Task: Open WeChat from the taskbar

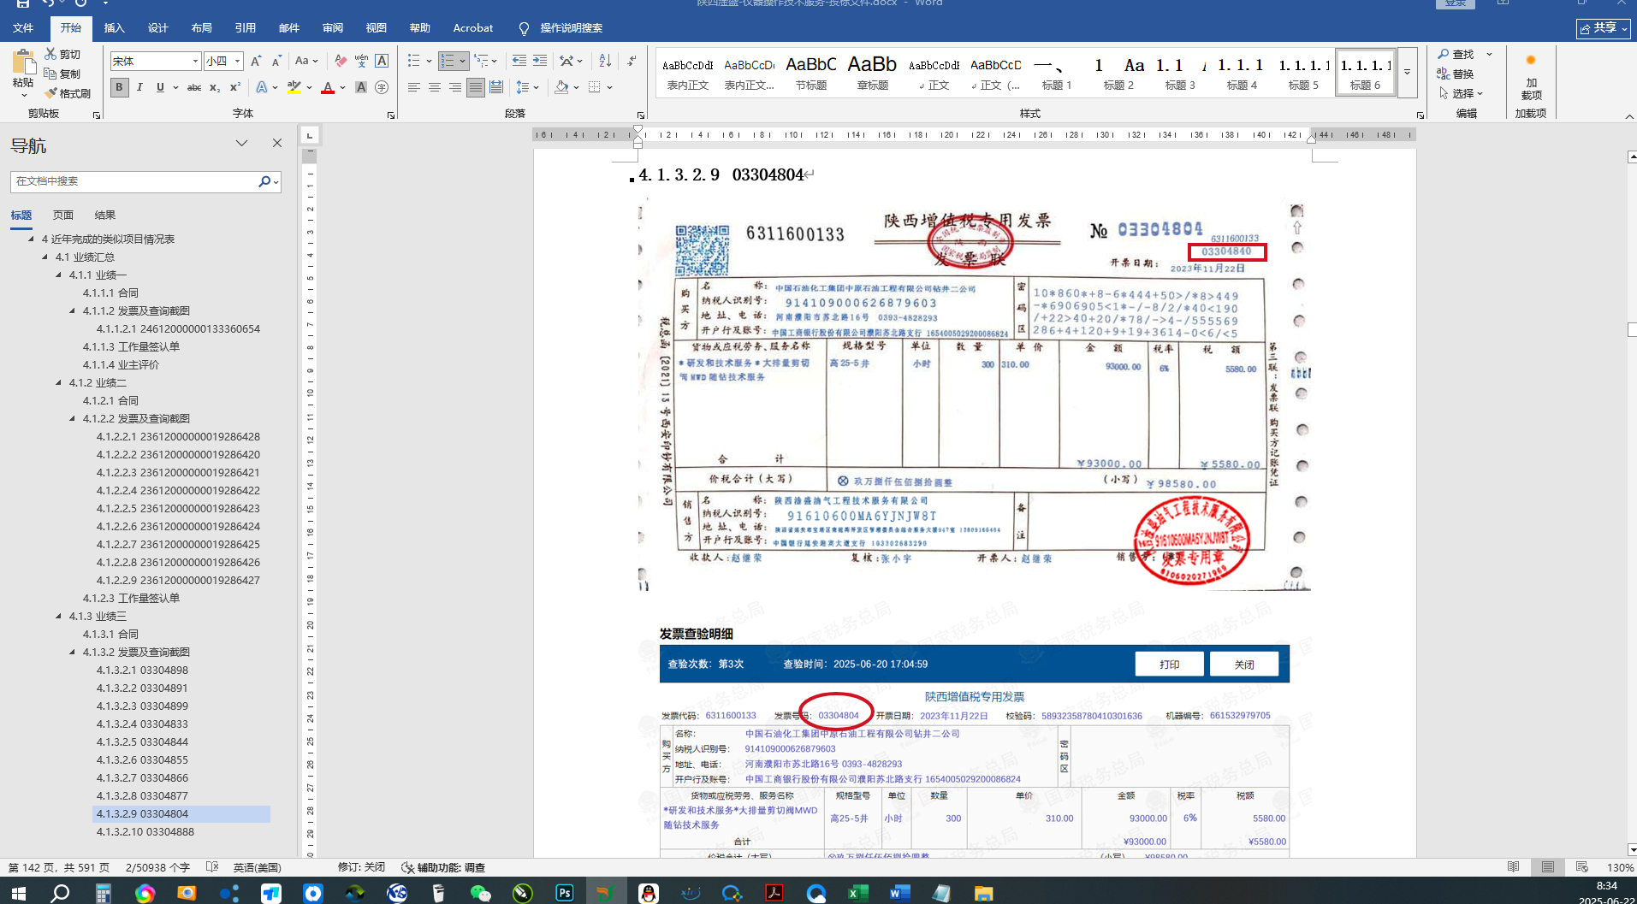Action: pyautogui.click(x=481, y=893)
